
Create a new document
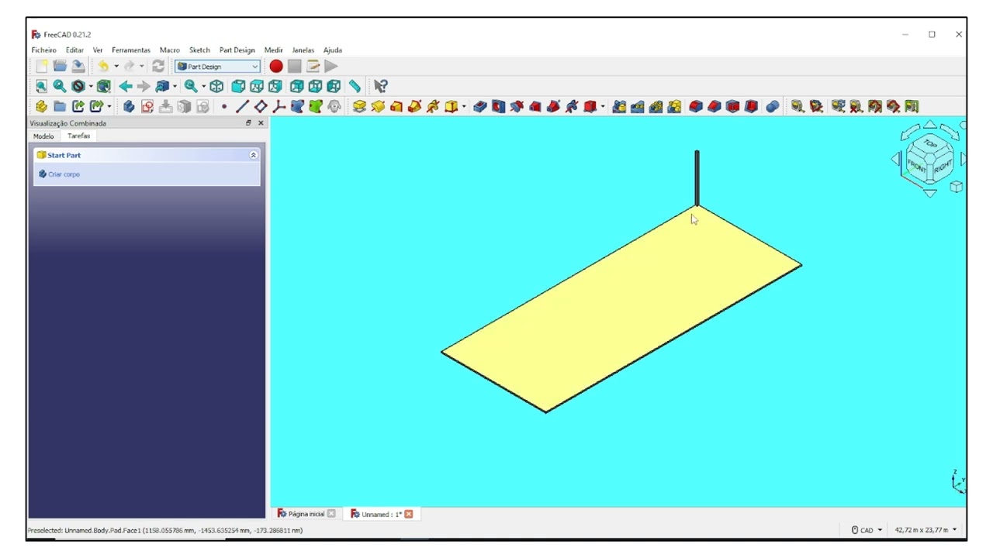coord(41,67)
